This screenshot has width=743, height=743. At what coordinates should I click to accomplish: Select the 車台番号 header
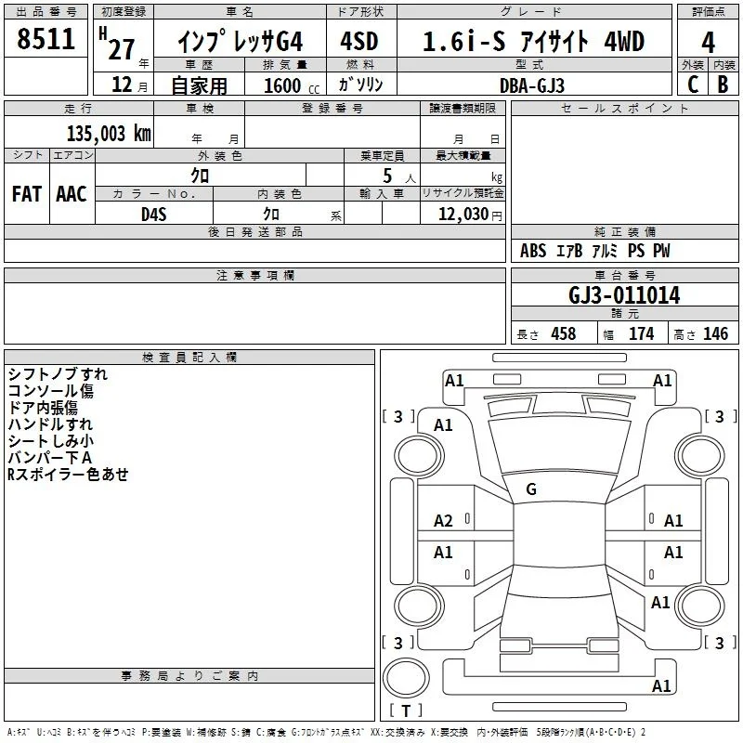tap(624, 275)
